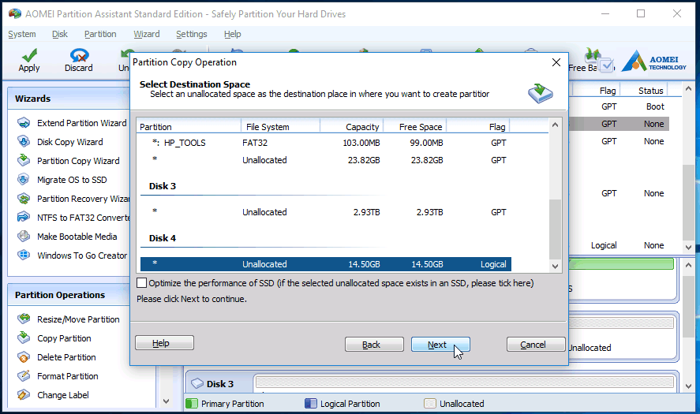Open the Help menu
This screenshot has height=414, width=700.
coord(233,34)
